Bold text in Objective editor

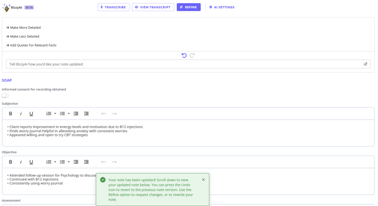(10, 162)
